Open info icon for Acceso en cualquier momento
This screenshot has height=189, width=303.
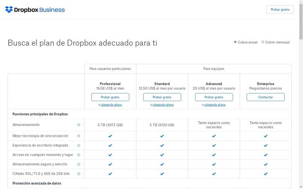[x=79, y=155]
